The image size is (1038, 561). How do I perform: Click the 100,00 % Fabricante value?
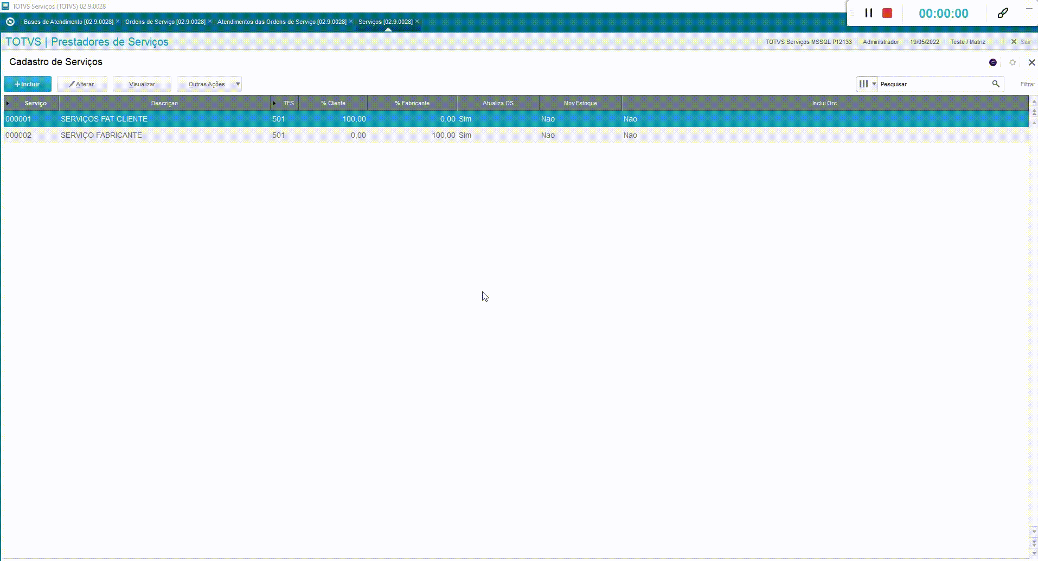(x=443, y=135)
